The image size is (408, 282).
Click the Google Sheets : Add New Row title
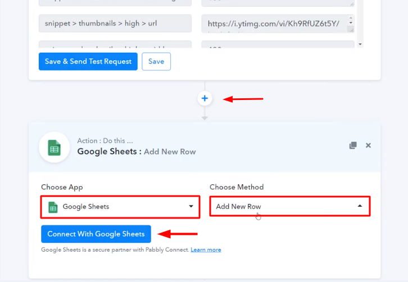[137, 152]
